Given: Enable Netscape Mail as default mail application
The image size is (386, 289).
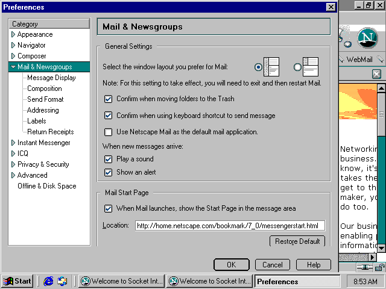Looking at the screenshot, I should click(x=109, y=132).
